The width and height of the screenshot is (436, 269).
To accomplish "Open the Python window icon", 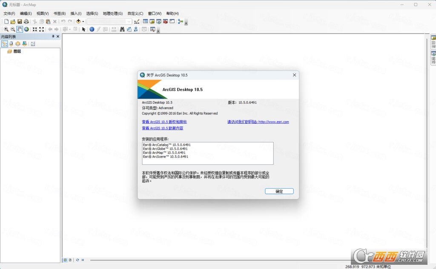I will [172, 21].
